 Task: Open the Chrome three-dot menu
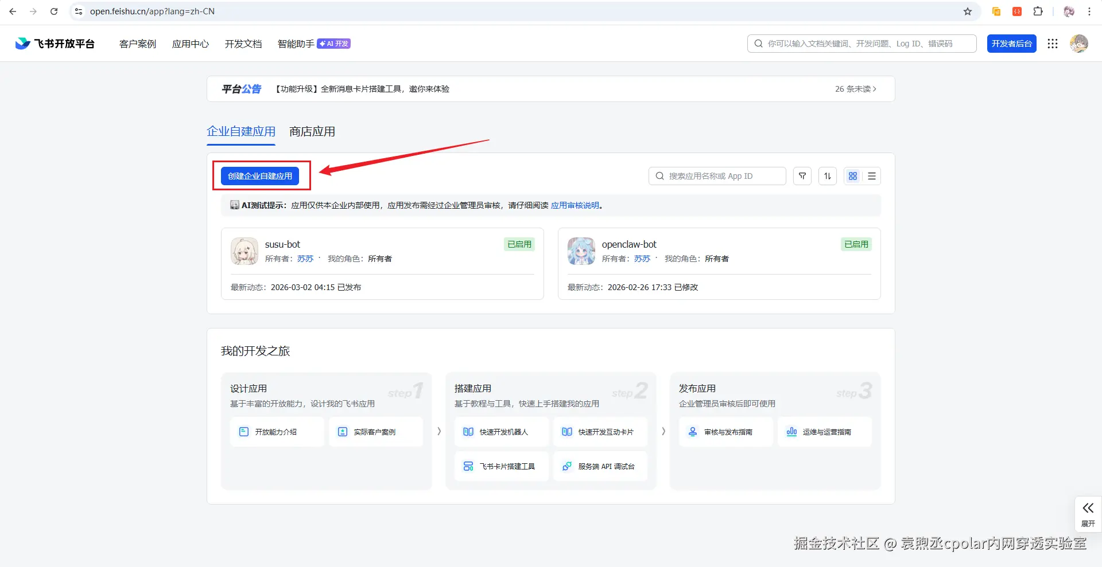point(1089,11)
